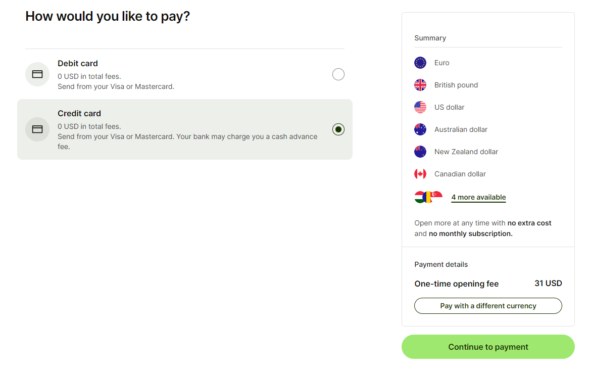Click the British pound currency label

pyautogui.click(x=456, y=85)
